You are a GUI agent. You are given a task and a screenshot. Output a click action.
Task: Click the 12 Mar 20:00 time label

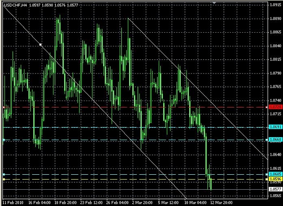(221, 202)
